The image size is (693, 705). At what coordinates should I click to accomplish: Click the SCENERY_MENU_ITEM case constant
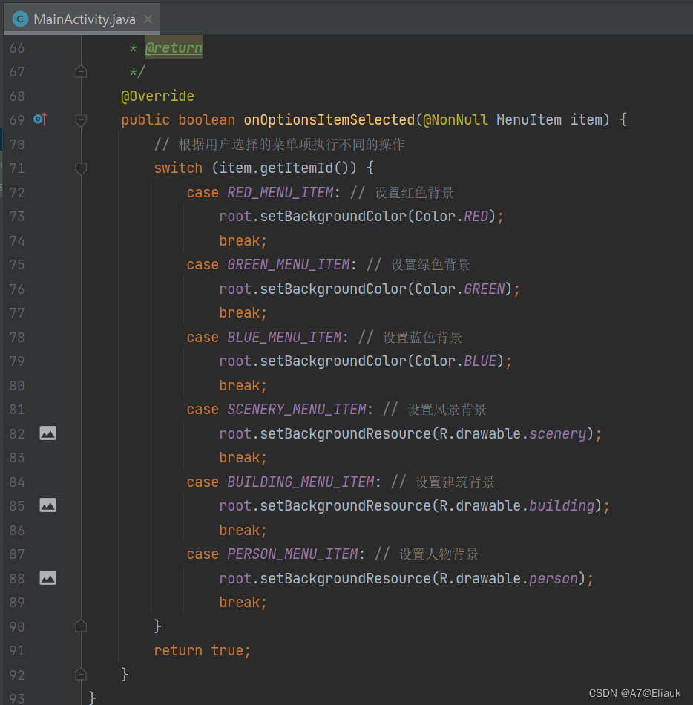[x=296, y=409]
